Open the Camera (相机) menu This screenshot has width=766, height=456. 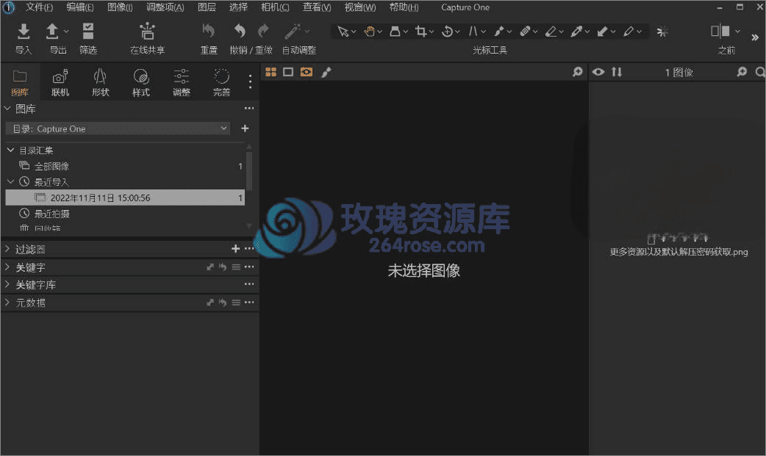pos(275,7)
